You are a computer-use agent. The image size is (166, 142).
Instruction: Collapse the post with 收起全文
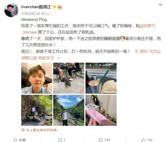click(46, 58)
